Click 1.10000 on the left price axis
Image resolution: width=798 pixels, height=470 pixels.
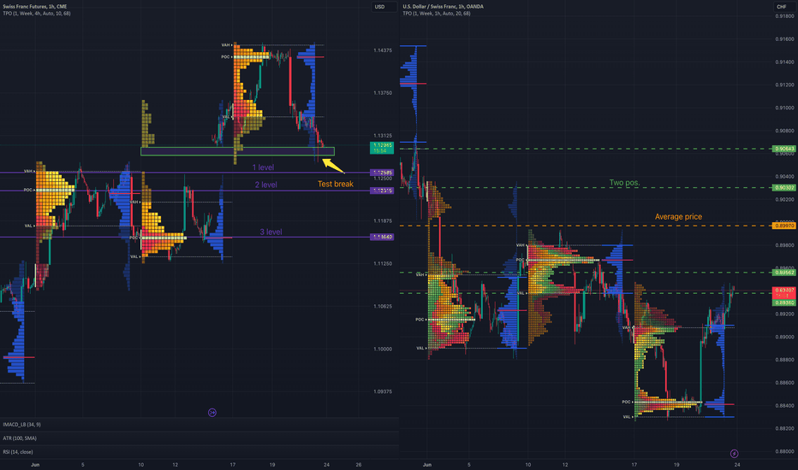(382, 349)
